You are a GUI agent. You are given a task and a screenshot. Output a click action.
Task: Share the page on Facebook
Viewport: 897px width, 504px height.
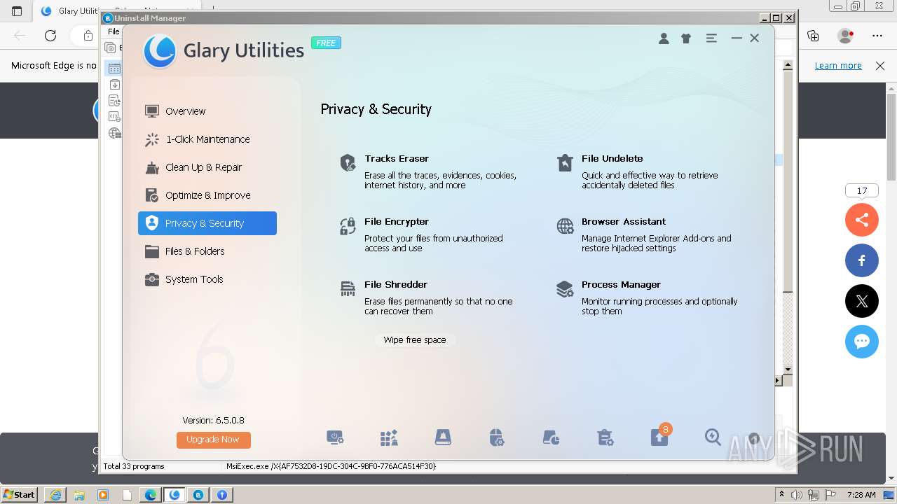pyautogui.click(x=862, y=261)
